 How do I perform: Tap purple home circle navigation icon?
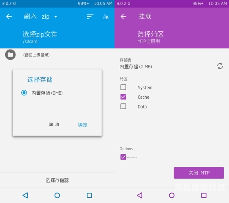click(x=172, y=195)
